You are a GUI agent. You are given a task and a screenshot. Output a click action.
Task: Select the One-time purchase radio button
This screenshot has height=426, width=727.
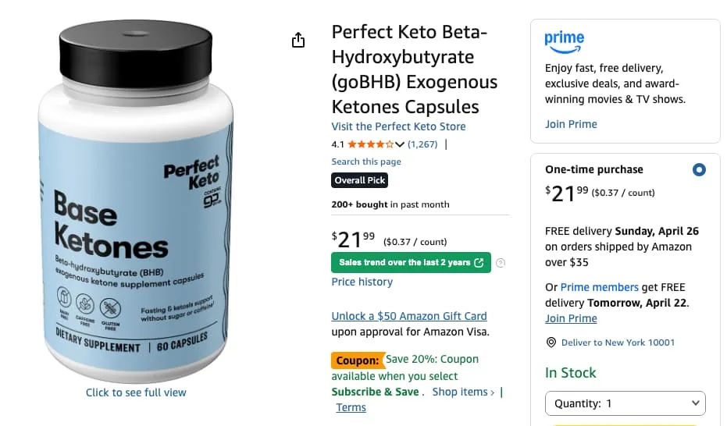click(x=699, y=169)
